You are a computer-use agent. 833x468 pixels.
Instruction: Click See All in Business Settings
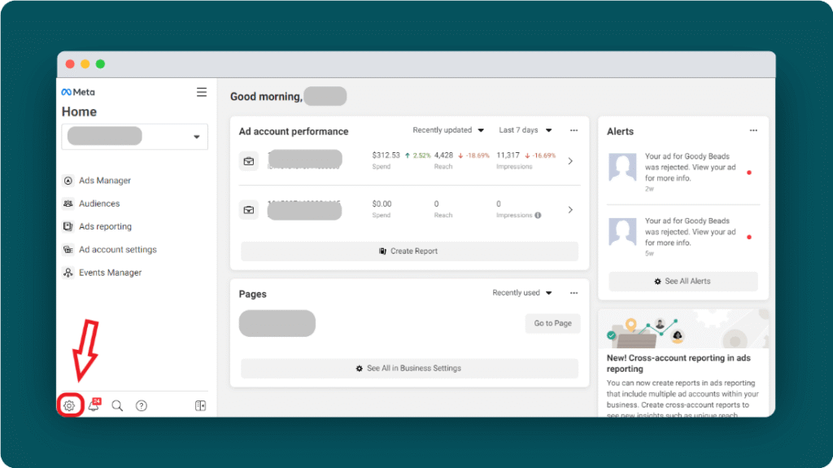(410, 368)
